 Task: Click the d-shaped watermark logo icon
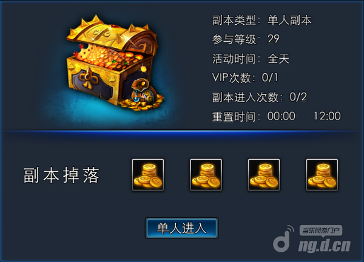pos(283,239)
